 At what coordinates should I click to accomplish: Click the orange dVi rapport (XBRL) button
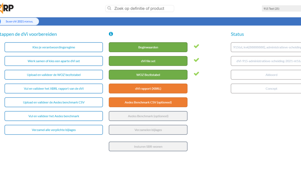pos(148,89)
